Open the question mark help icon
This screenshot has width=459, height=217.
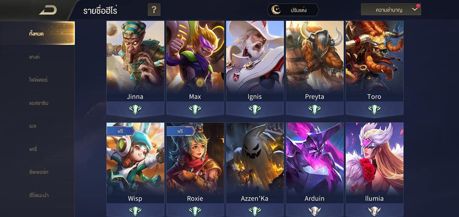pos(154,10)
